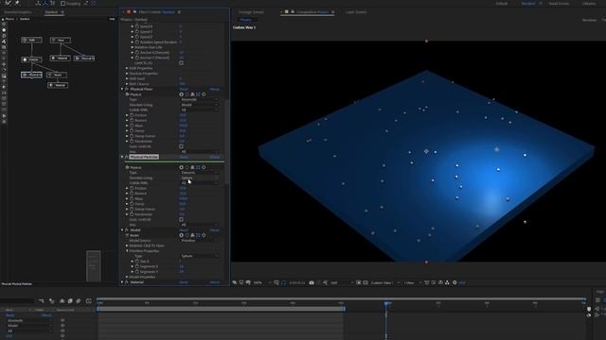Click the Damp stopwatch under Physical Particles
Viewport: 606px width, 340px height.
pyautogui.click(x=132, y=204)
